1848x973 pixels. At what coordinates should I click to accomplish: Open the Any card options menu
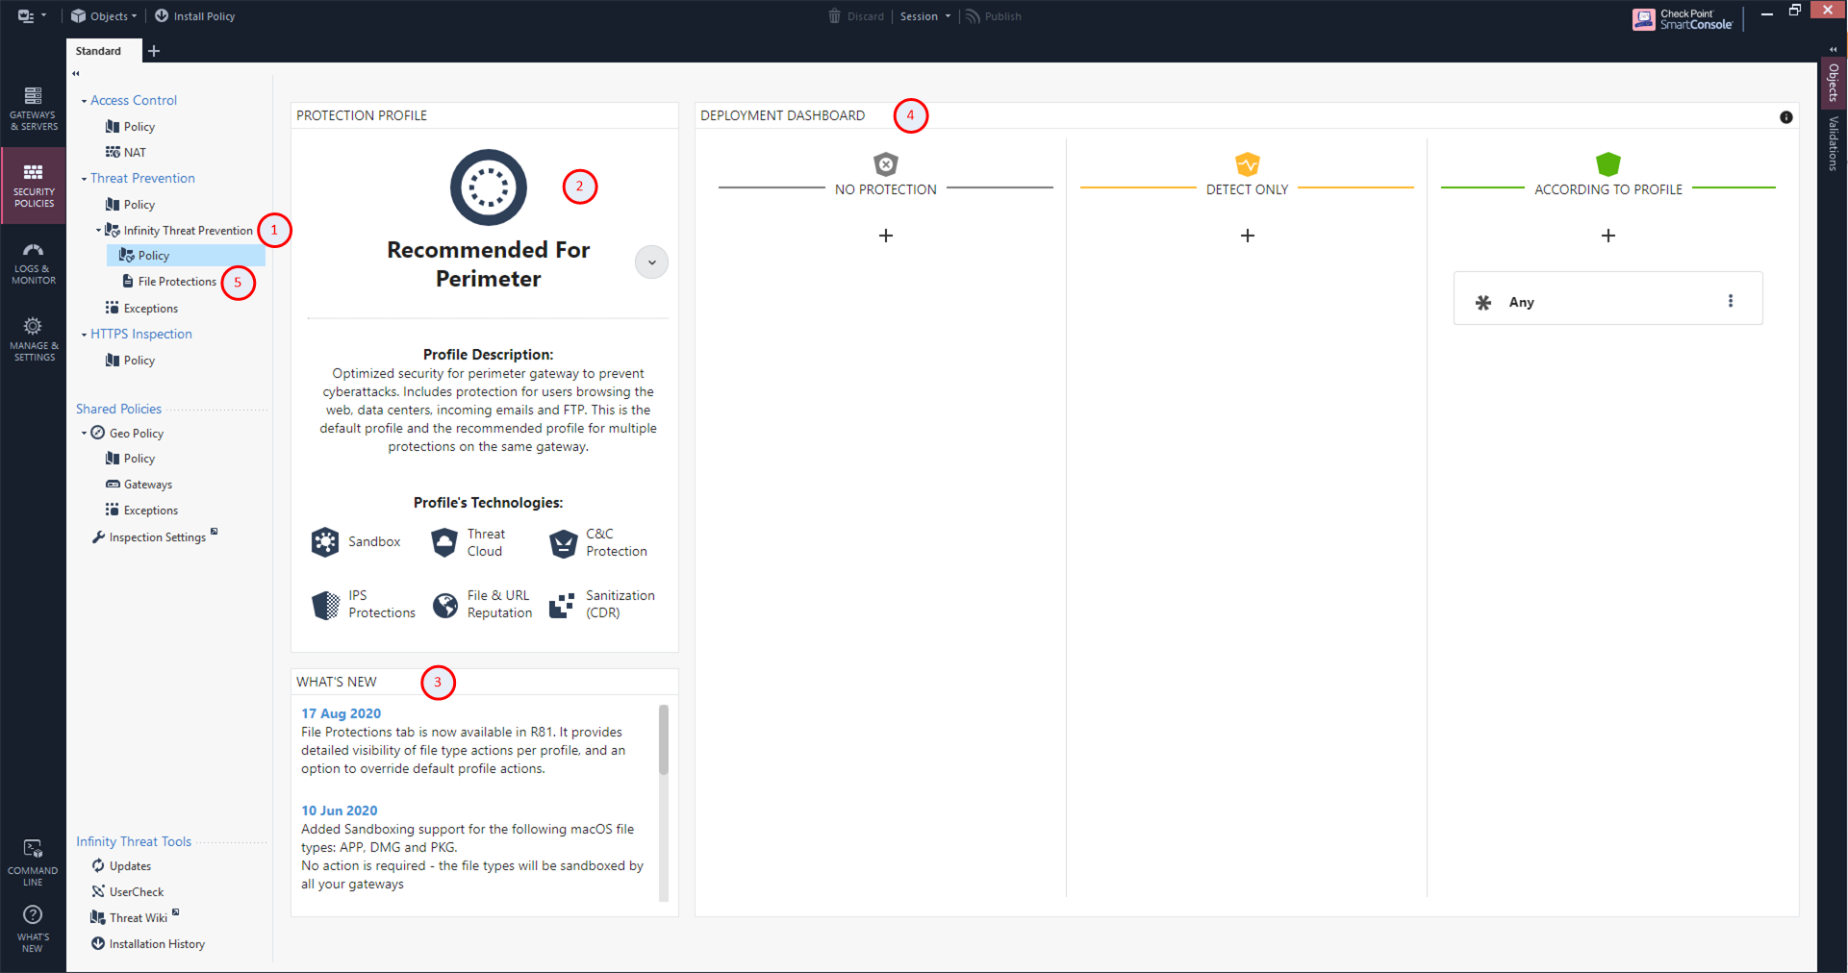pos(1731,301)
